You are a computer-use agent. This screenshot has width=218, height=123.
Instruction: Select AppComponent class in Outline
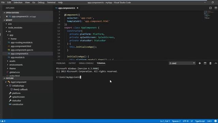point(18,82)
